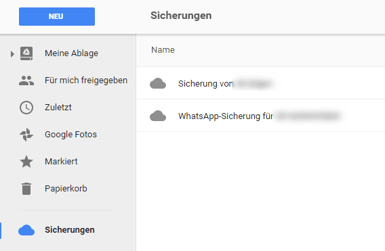Open Google Fotos in sidebar
The height and width of the screenshot is (251, 385).
[70, 135]
